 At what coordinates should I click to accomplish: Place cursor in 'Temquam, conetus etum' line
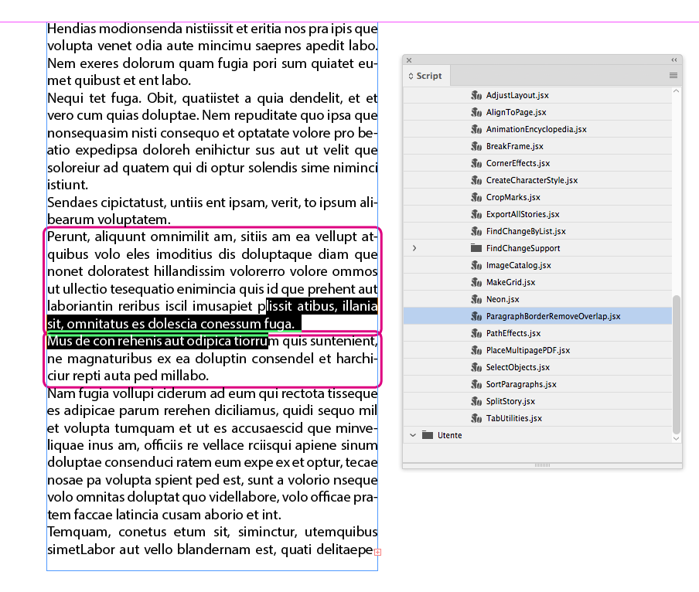tap(212, 532)
